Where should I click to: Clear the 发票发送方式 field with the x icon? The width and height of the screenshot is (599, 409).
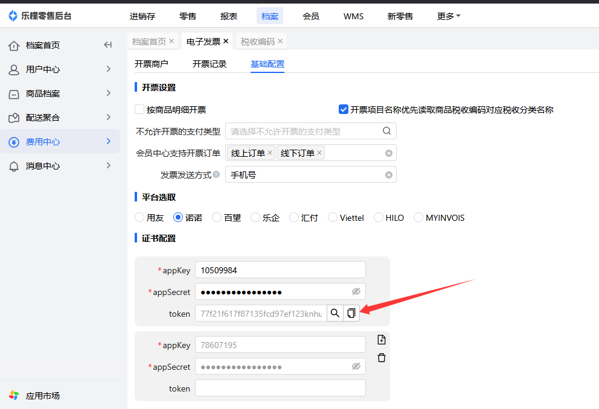[x=388, y=175]
